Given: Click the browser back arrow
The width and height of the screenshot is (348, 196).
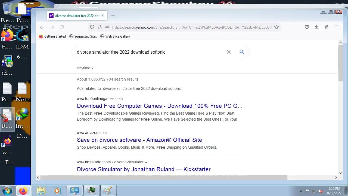Looking at the screenshot, I should pyautogui.click(x=42, y=27).
